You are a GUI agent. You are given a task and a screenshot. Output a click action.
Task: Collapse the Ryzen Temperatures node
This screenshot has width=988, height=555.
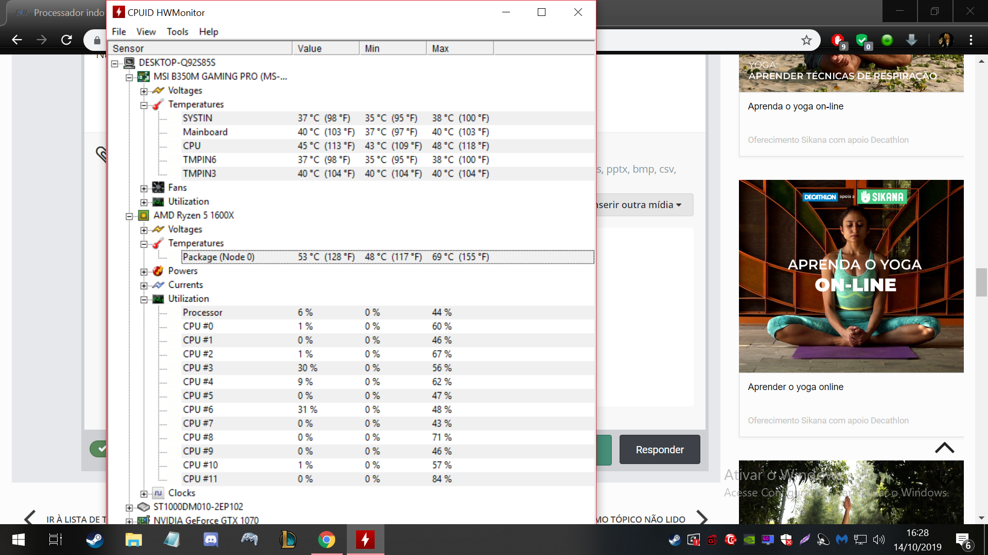[144, 244]
